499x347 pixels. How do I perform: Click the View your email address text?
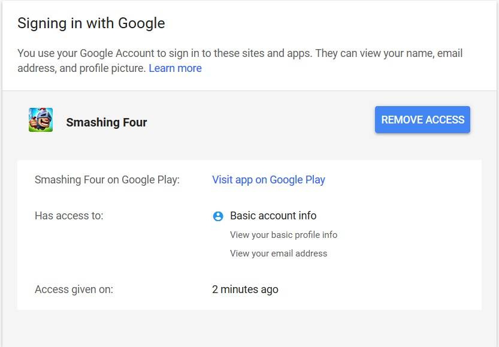[279, 254]
